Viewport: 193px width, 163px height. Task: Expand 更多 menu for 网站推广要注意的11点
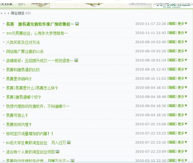coord(182,51)
